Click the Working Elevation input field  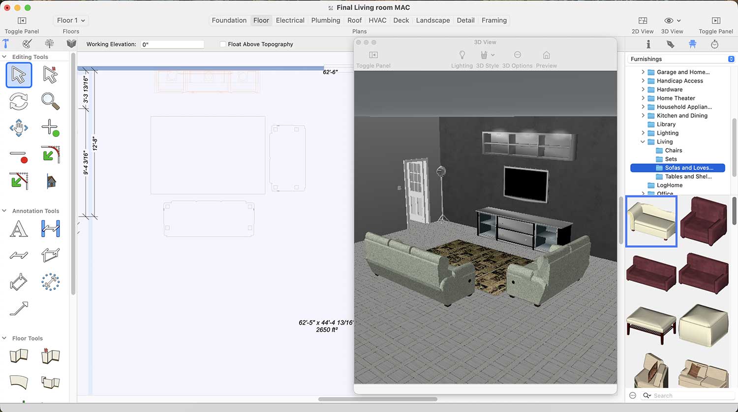tap(172, 44)
